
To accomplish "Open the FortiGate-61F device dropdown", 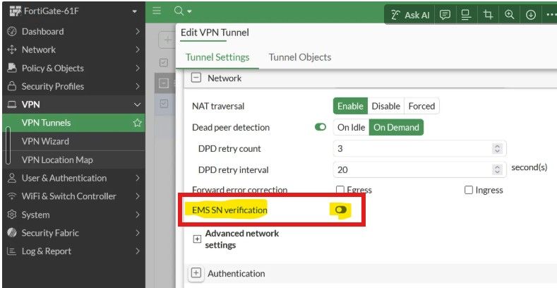I will 134,11.
